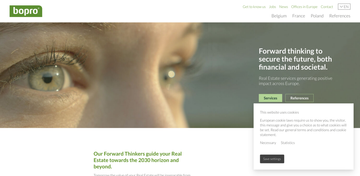Click the bopro logo
Viewport: 360px width, 176px height.
point(26,11)
